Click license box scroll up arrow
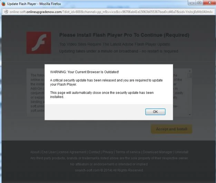This screenshot has width=216, height=183. coord(190,71)
